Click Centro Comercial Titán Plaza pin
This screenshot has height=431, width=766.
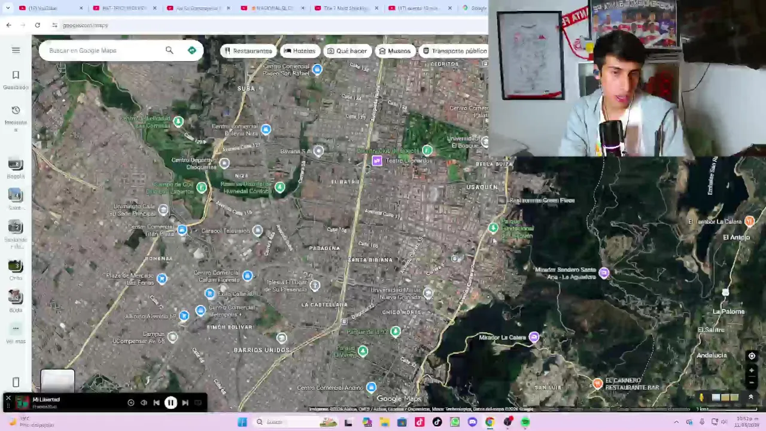182,230
